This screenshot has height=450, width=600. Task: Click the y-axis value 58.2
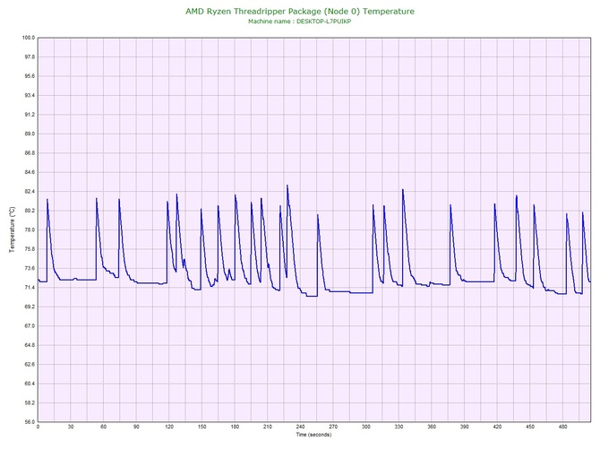click(x=30, y=402)
